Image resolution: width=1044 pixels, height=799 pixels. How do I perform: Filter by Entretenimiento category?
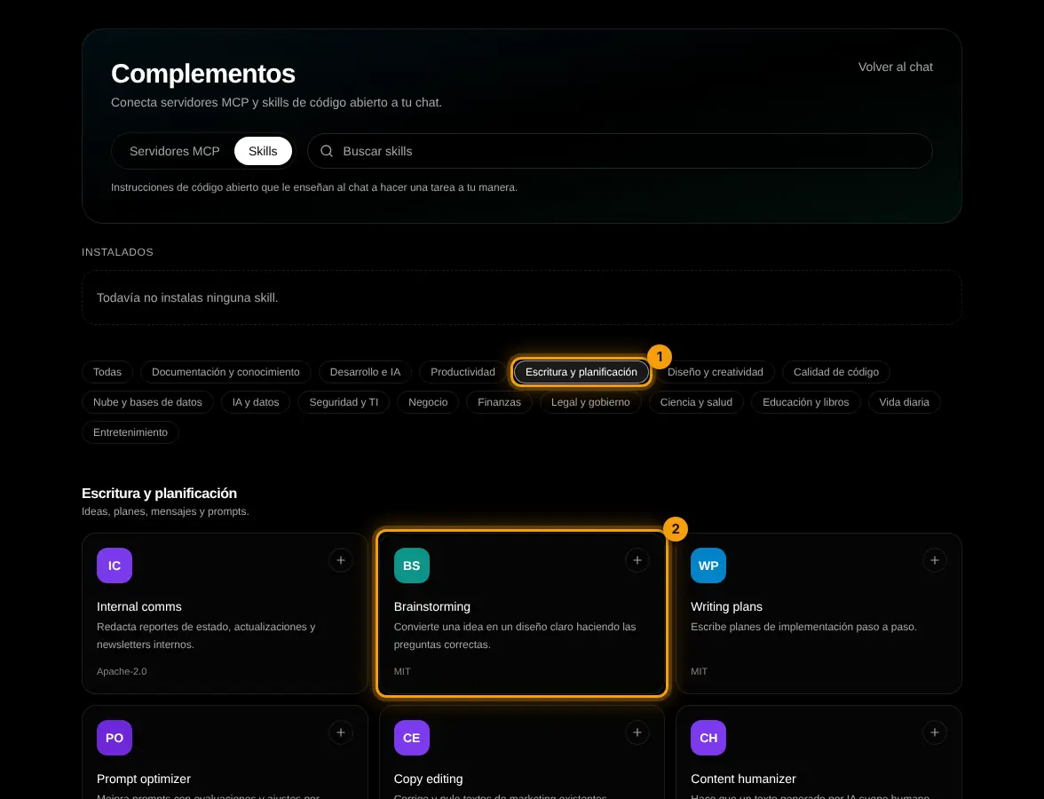coord(130,432)
